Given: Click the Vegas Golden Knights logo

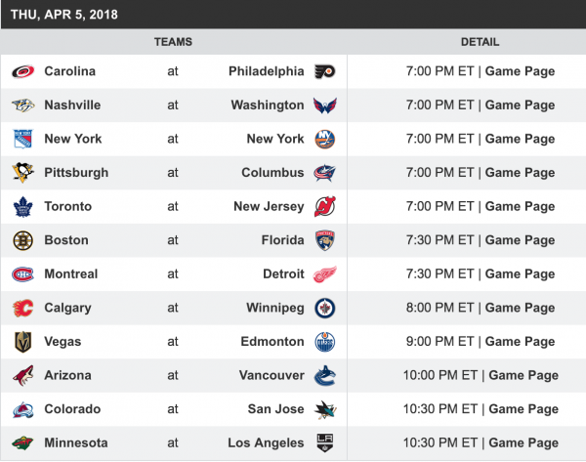Looking at the screenshot, I should coord(22,342).
